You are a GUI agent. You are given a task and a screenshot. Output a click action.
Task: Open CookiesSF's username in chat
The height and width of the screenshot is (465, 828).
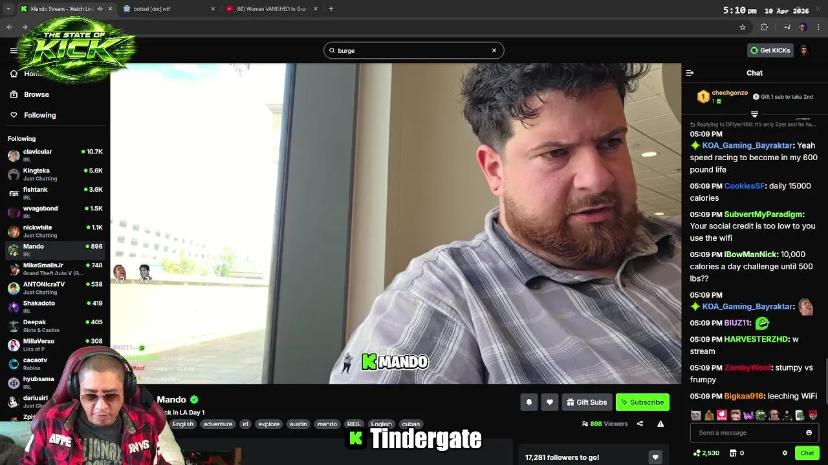(x=745, y=186)
